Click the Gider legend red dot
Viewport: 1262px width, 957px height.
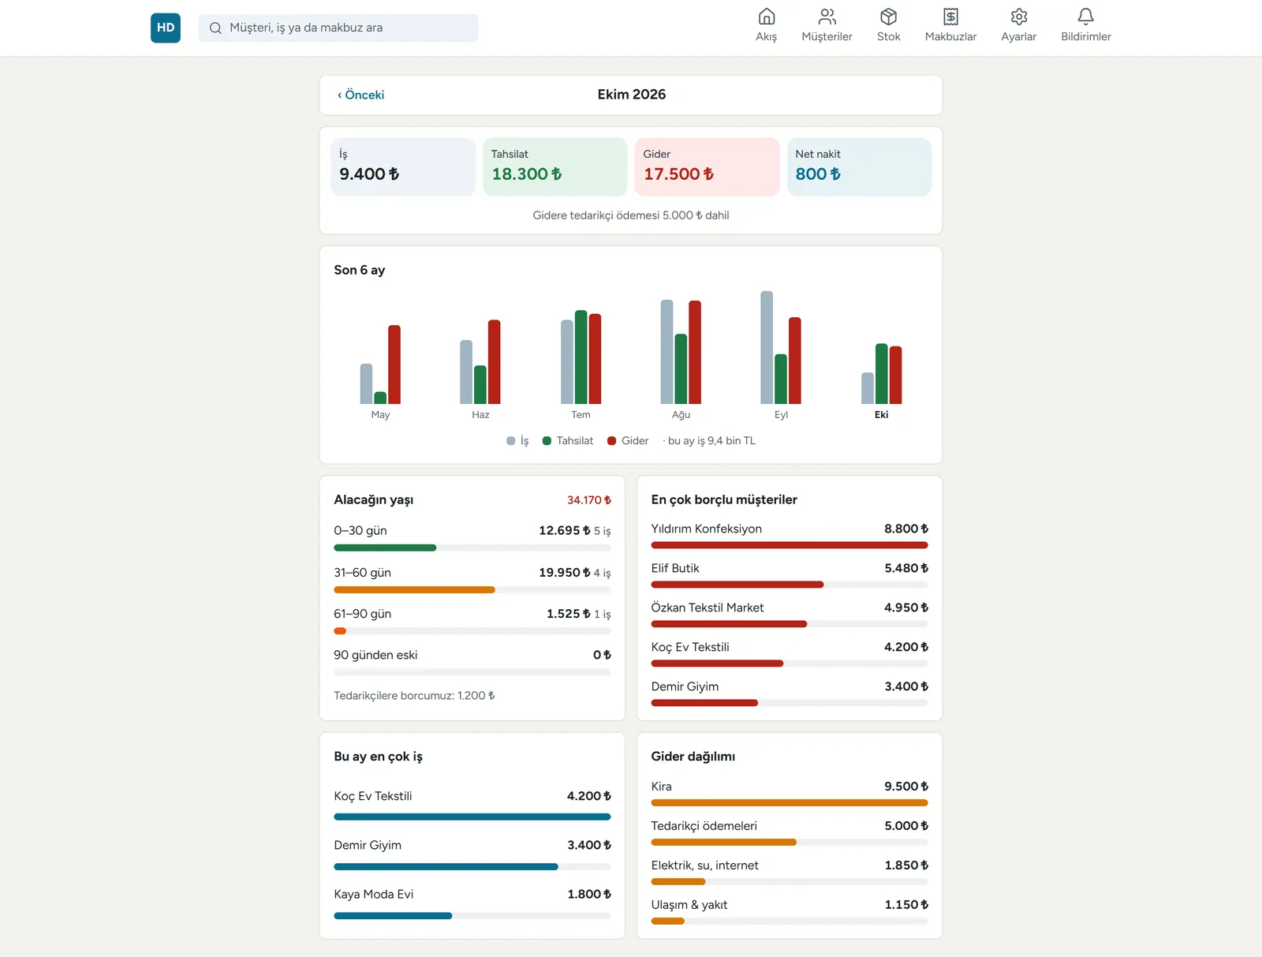[x=611, y=441]
